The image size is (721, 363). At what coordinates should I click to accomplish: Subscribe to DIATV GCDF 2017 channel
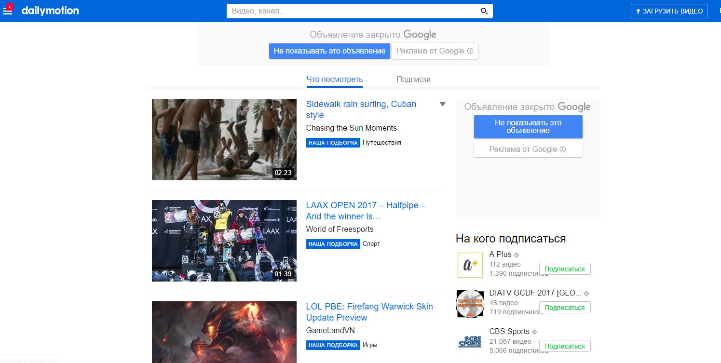click(564, 308)
